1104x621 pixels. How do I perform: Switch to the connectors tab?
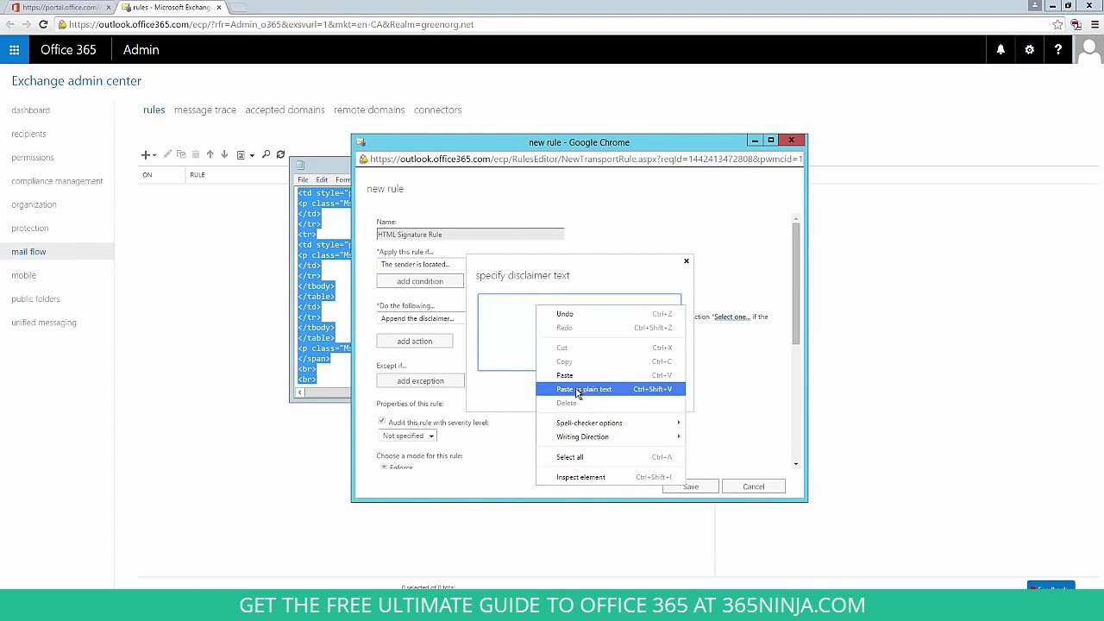click(x=437, y=110)
